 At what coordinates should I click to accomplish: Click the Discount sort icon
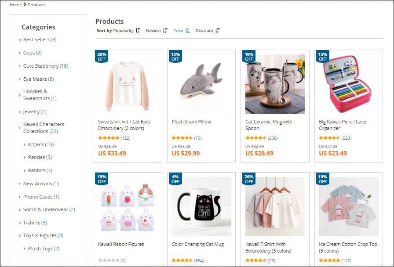tap(218, 31)
